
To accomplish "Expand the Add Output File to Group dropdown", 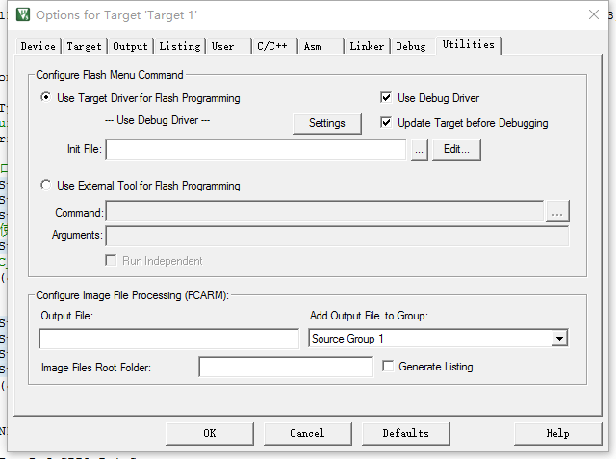I will 558,339.
